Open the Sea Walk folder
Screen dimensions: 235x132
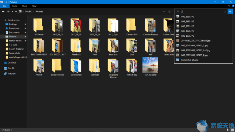point(95,67)
